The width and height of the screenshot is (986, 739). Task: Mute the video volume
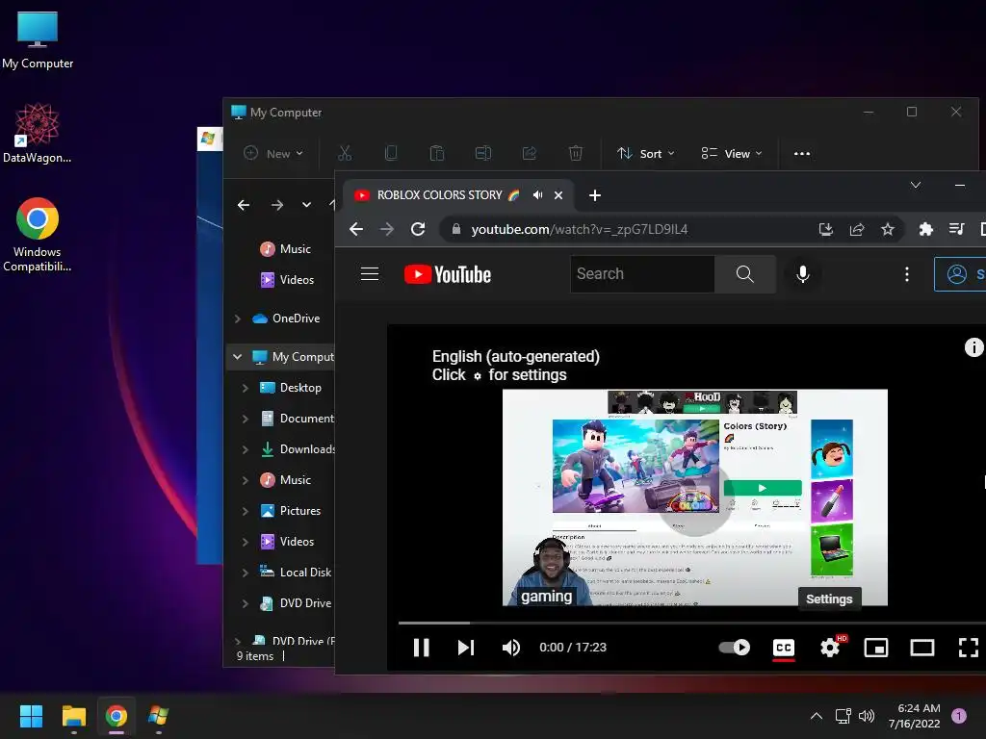coord(510,648)
